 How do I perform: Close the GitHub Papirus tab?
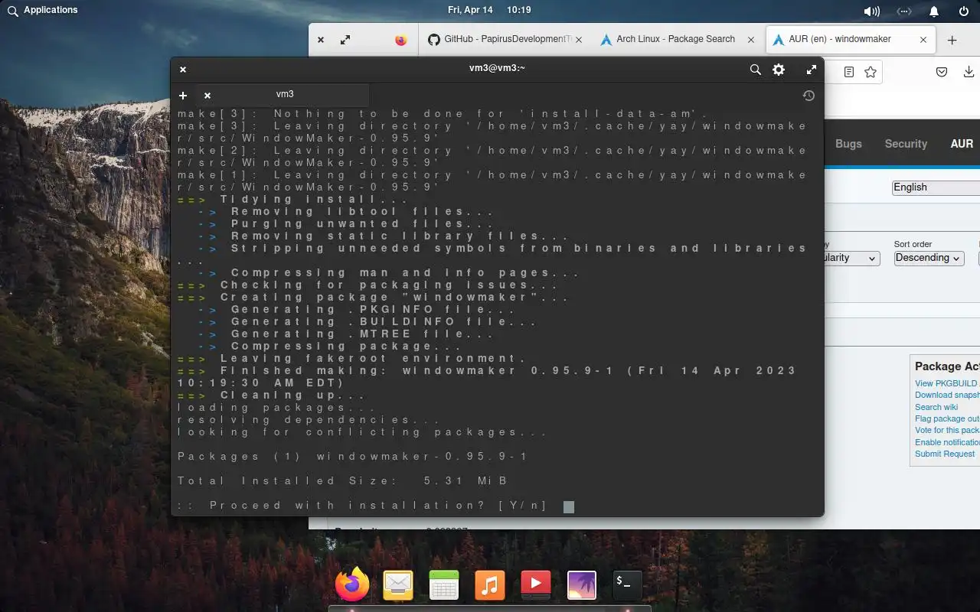(579, 40)
